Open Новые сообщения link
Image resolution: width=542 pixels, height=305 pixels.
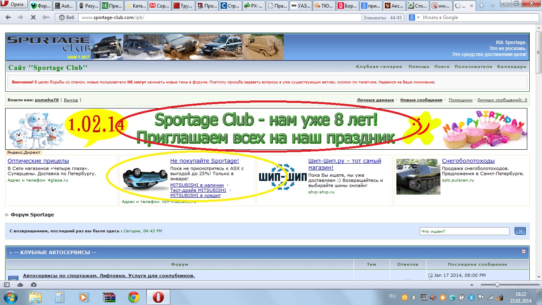point(421,100)
